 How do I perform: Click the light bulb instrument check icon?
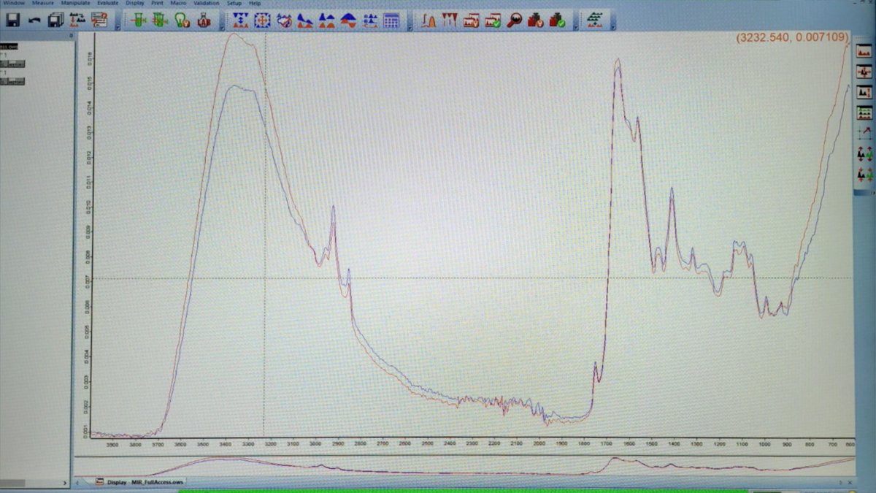(x=182, y=20)
